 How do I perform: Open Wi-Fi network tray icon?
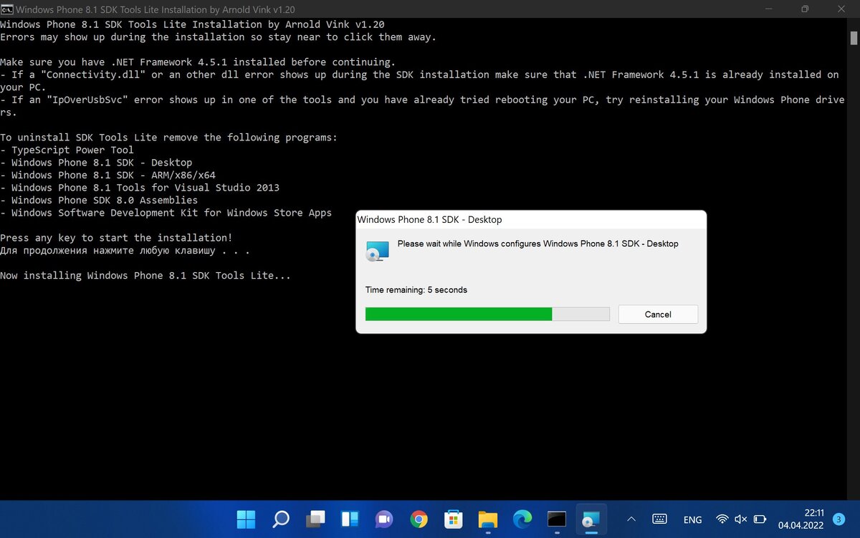[722, 519]
